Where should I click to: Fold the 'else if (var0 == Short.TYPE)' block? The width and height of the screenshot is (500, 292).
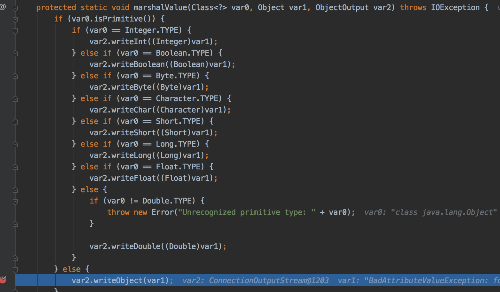(15, 122)
